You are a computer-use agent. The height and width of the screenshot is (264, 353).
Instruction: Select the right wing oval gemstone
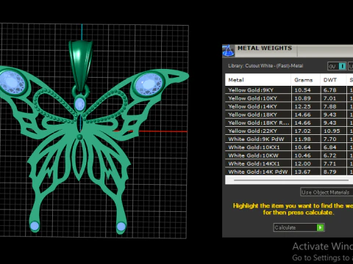(x=149, y=84)
